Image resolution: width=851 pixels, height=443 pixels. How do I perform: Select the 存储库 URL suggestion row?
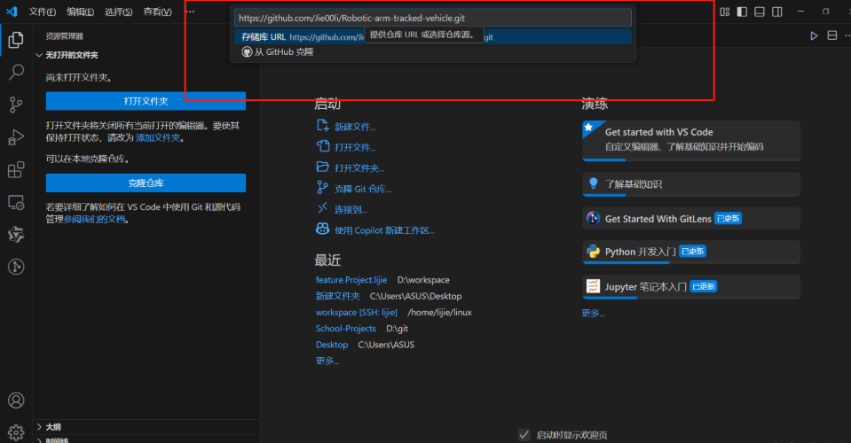(432, 37)
